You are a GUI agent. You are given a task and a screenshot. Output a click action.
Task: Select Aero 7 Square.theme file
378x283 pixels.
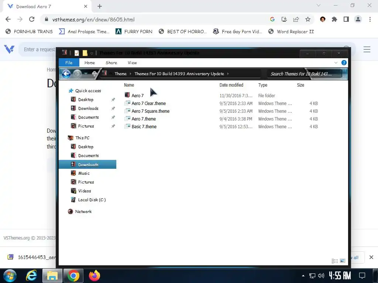coord(147,111)
